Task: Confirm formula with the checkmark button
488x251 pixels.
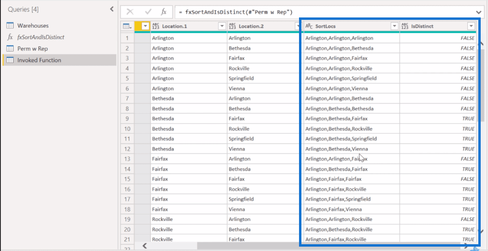Action: click(x=148, y=12)
